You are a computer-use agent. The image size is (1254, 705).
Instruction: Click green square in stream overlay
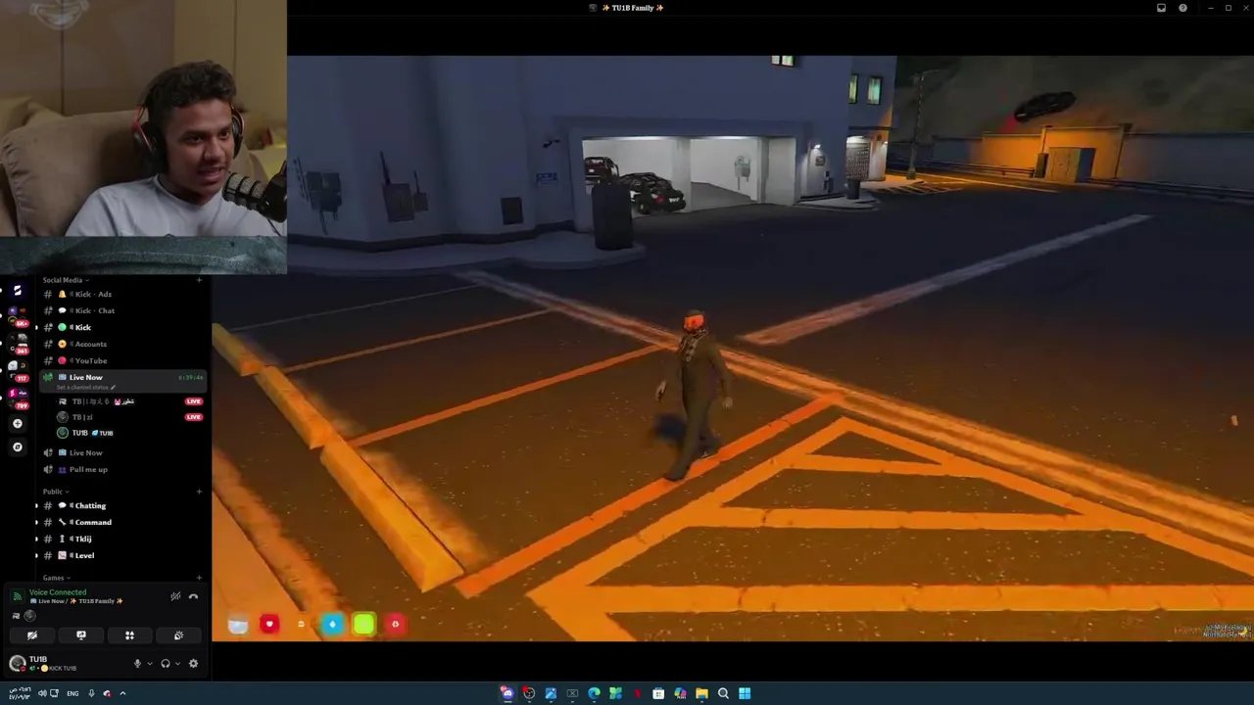pos(363,624)
